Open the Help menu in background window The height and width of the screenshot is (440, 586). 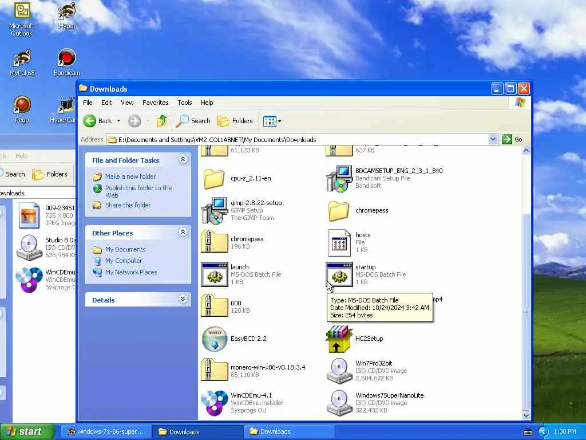click(21, 156)
